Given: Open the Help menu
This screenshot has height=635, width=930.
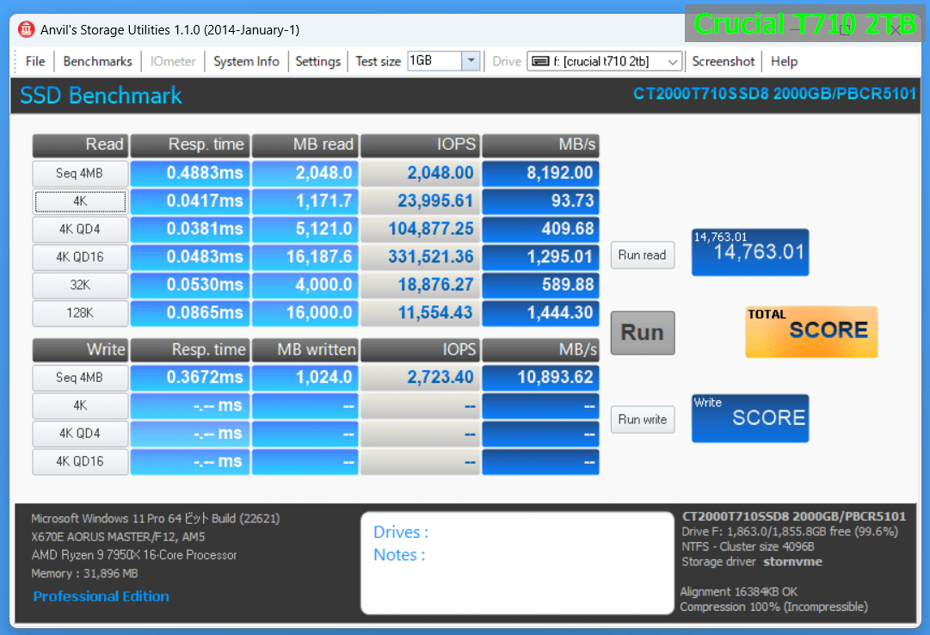Looking at the screenshot, I should (784, 61).
